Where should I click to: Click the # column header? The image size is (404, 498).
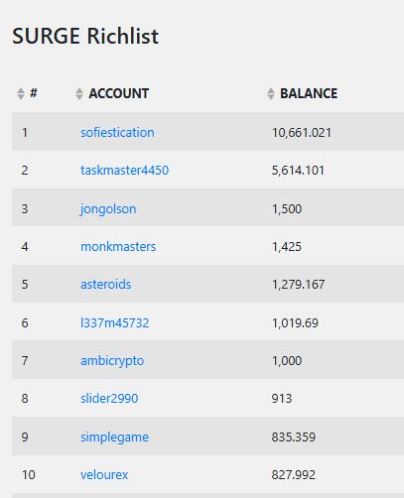click(34, 93)
